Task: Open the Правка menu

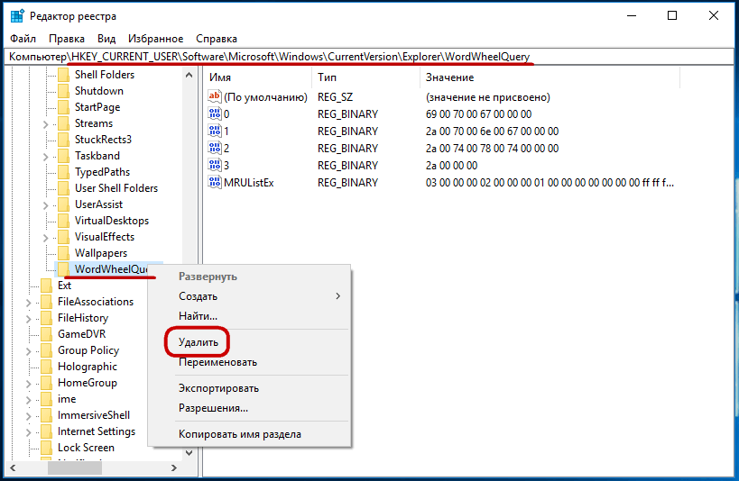Action: tap(67, 39)
